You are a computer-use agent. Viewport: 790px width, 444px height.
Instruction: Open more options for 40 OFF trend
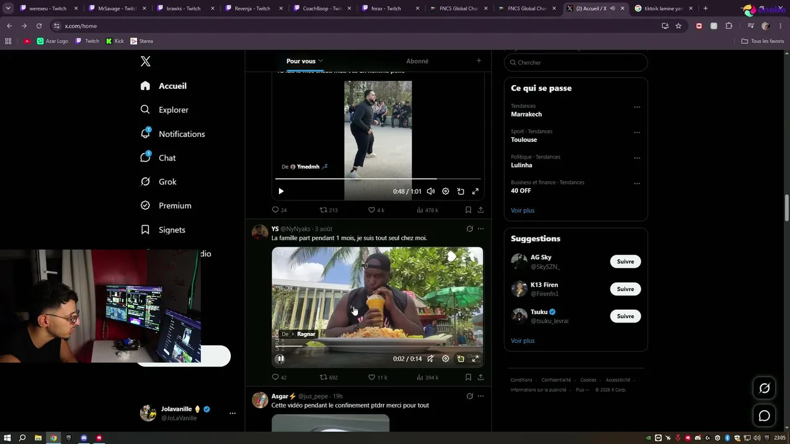coord(637,184)
